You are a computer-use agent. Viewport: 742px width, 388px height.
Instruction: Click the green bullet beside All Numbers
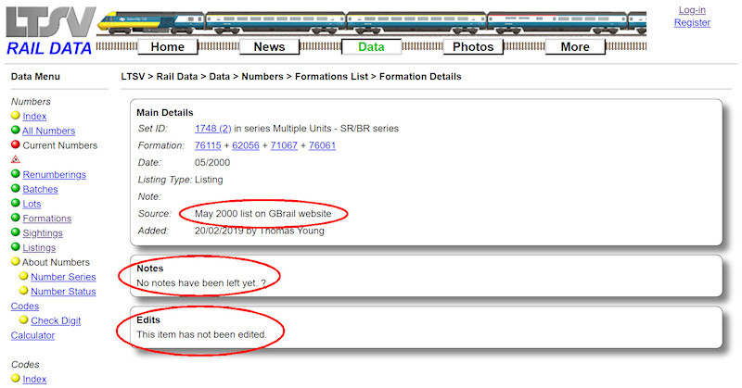click(16, 130)
